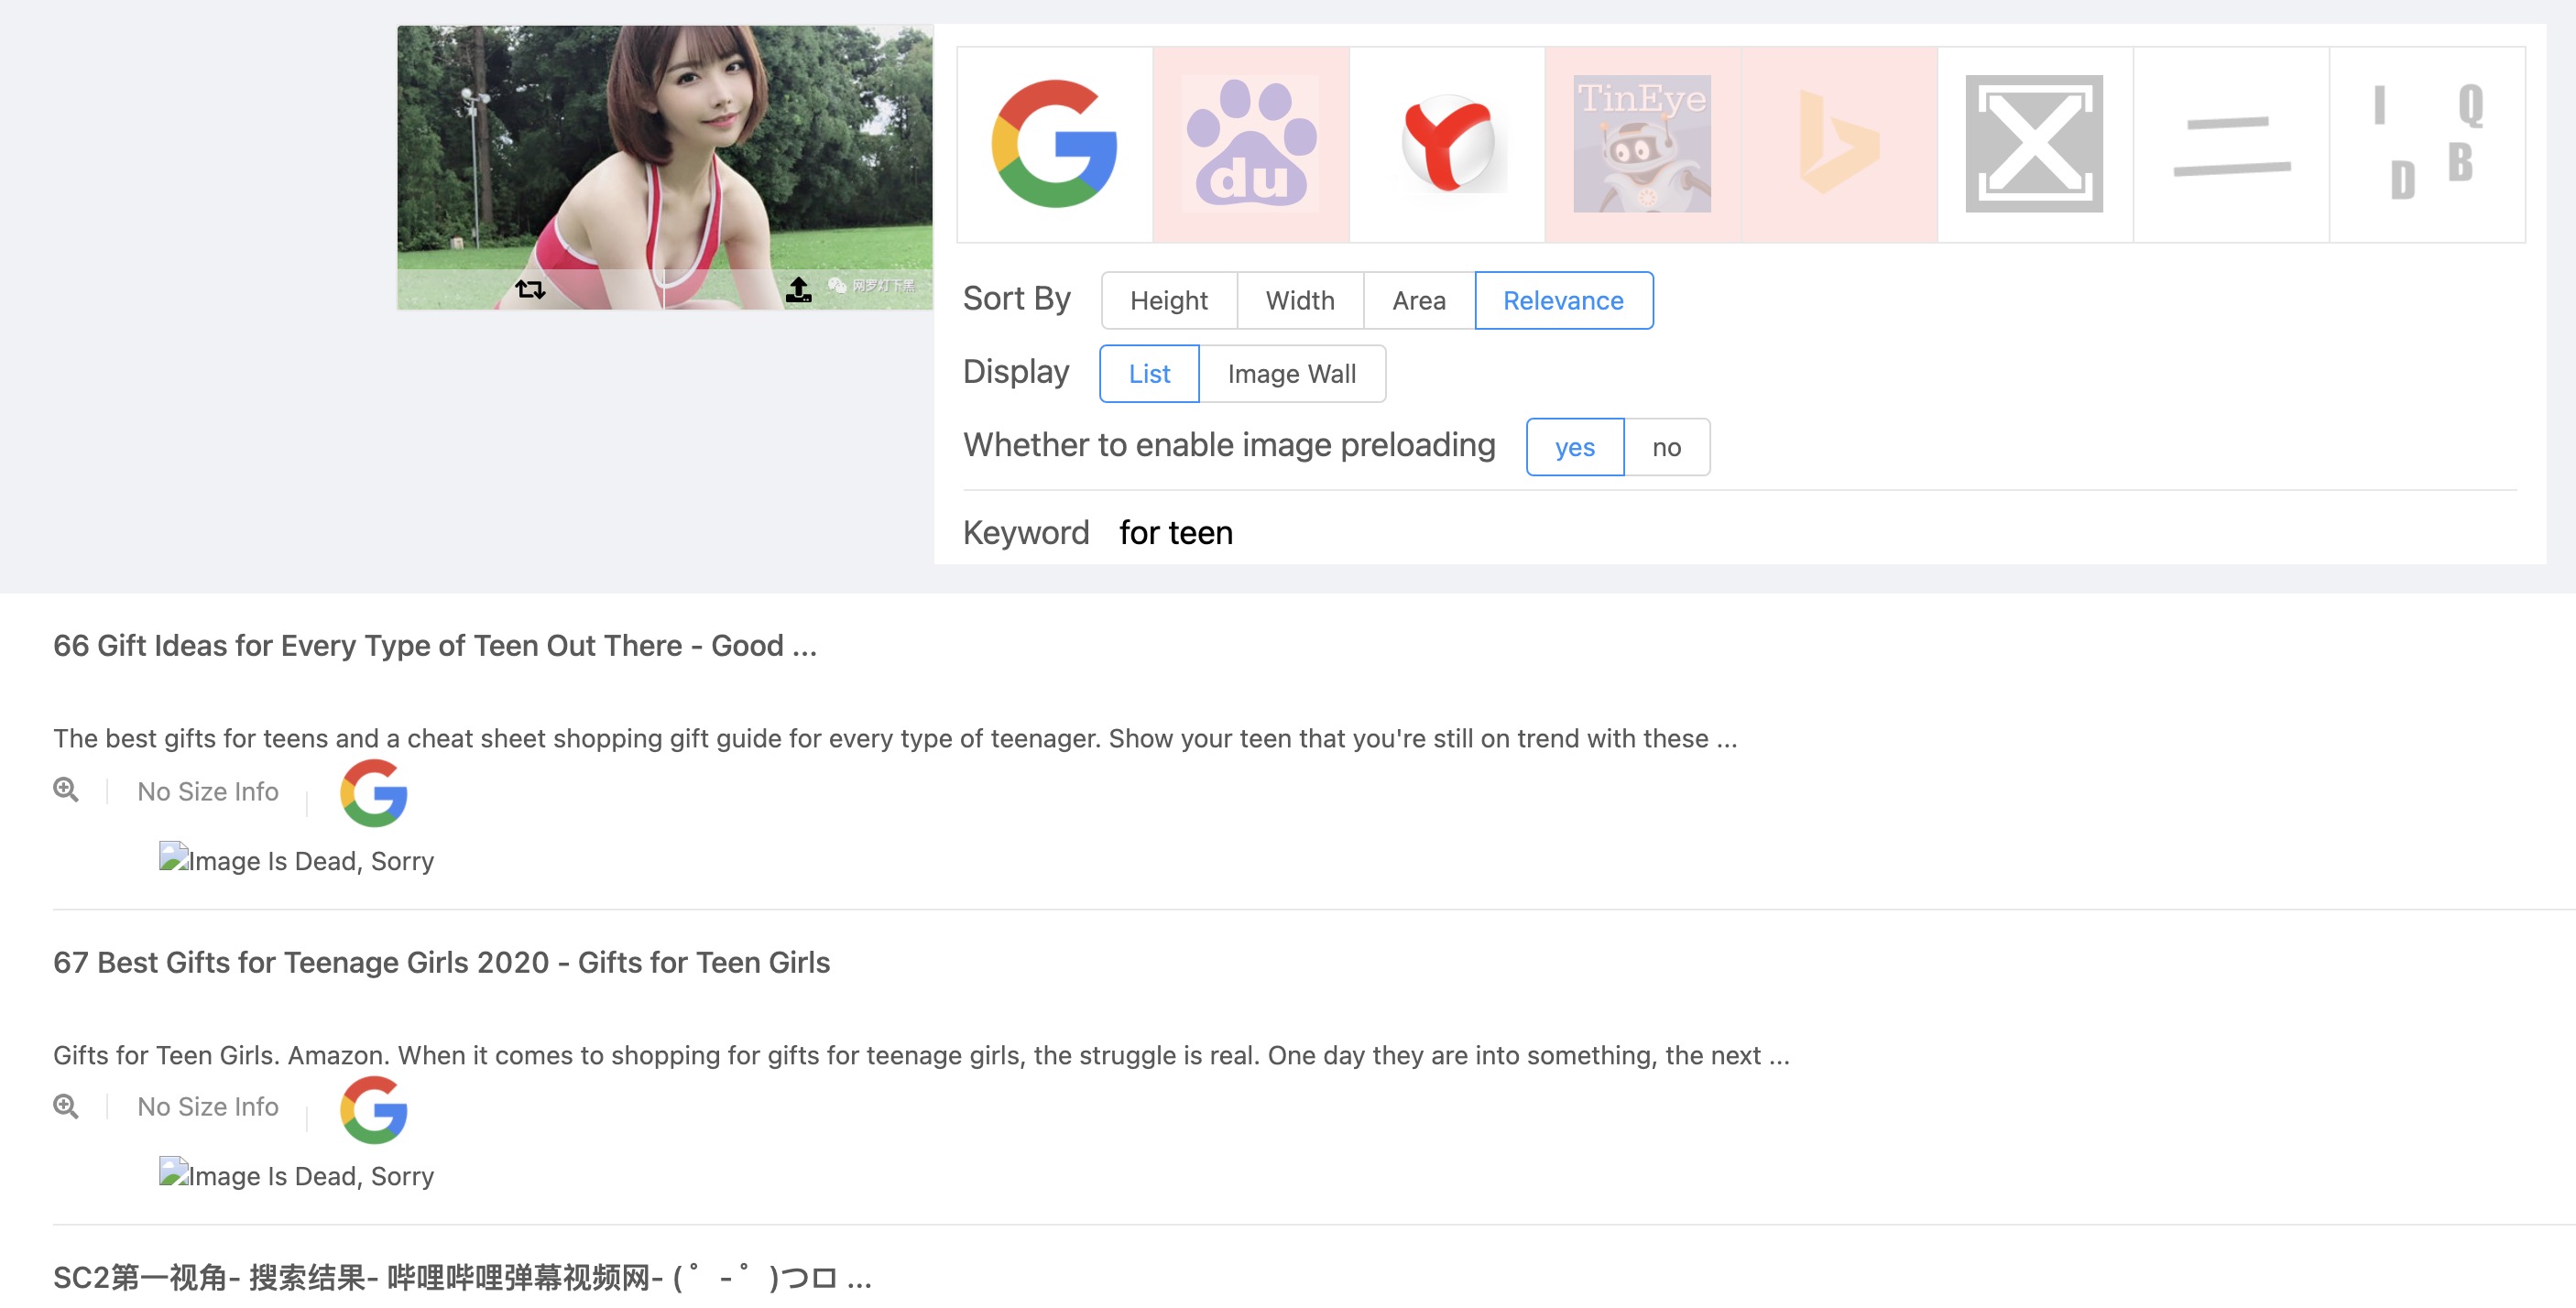Sort results by Width

[1299, 300]
